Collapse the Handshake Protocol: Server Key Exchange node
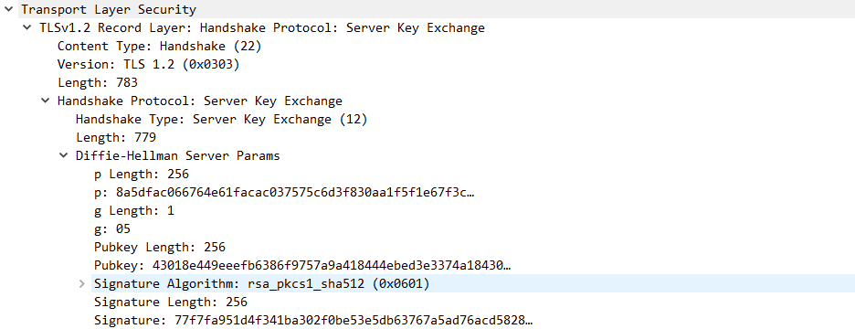The image size is (855, 329). coord(46,101)
